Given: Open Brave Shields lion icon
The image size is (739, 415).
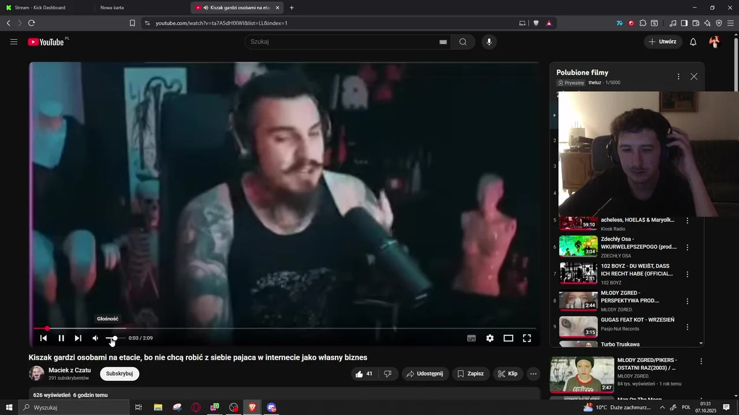Looking at the screenshot, I should click(536, 23).
